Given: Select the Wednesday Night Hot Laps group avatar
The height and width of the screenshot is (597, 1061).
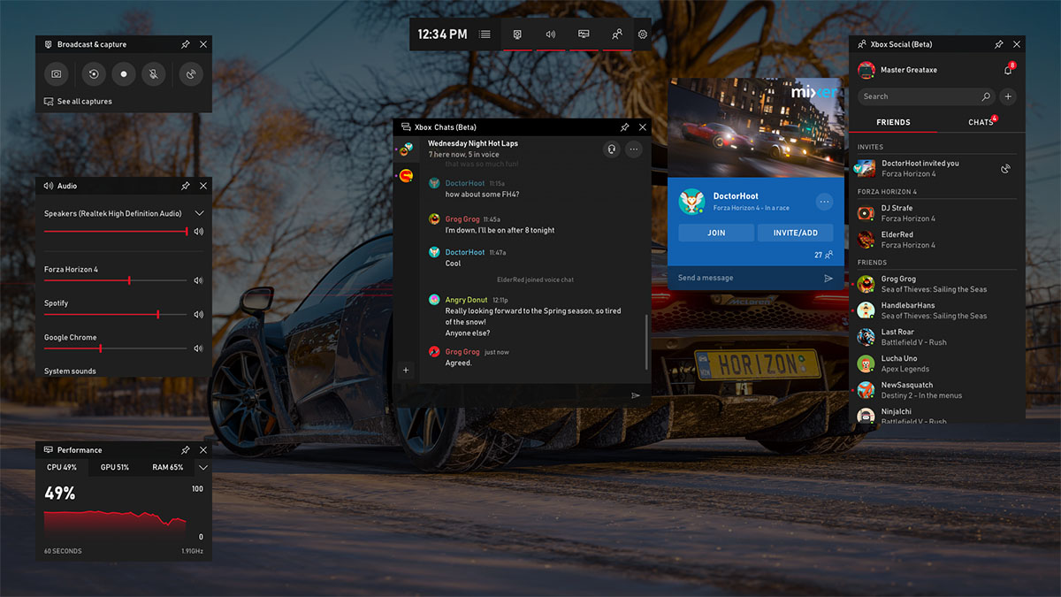Looking at the screenshot, I should [406, 149].
